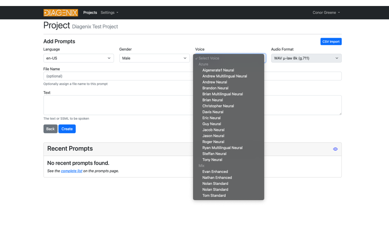Image resolution: width=389 pixels, height=229 pixels.
Task: Select Jacob Neural voice
Action: point(229,130)
